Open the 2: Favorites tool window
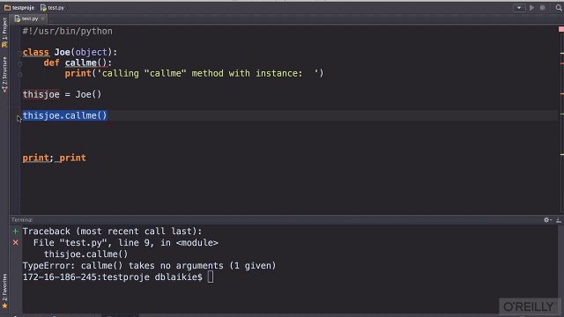564x317 pixels. coord(4,287)
